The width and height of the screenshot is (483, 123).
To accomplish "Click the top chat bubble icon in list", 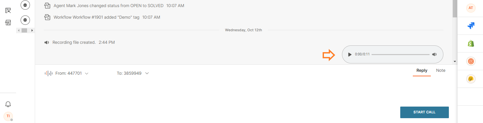I will (x=25, y=5).
